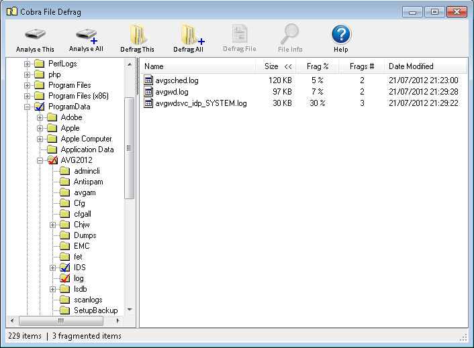Select avgwd.log file in list
The height and width of the screenshot is (348, 474).
click(171, 92)
